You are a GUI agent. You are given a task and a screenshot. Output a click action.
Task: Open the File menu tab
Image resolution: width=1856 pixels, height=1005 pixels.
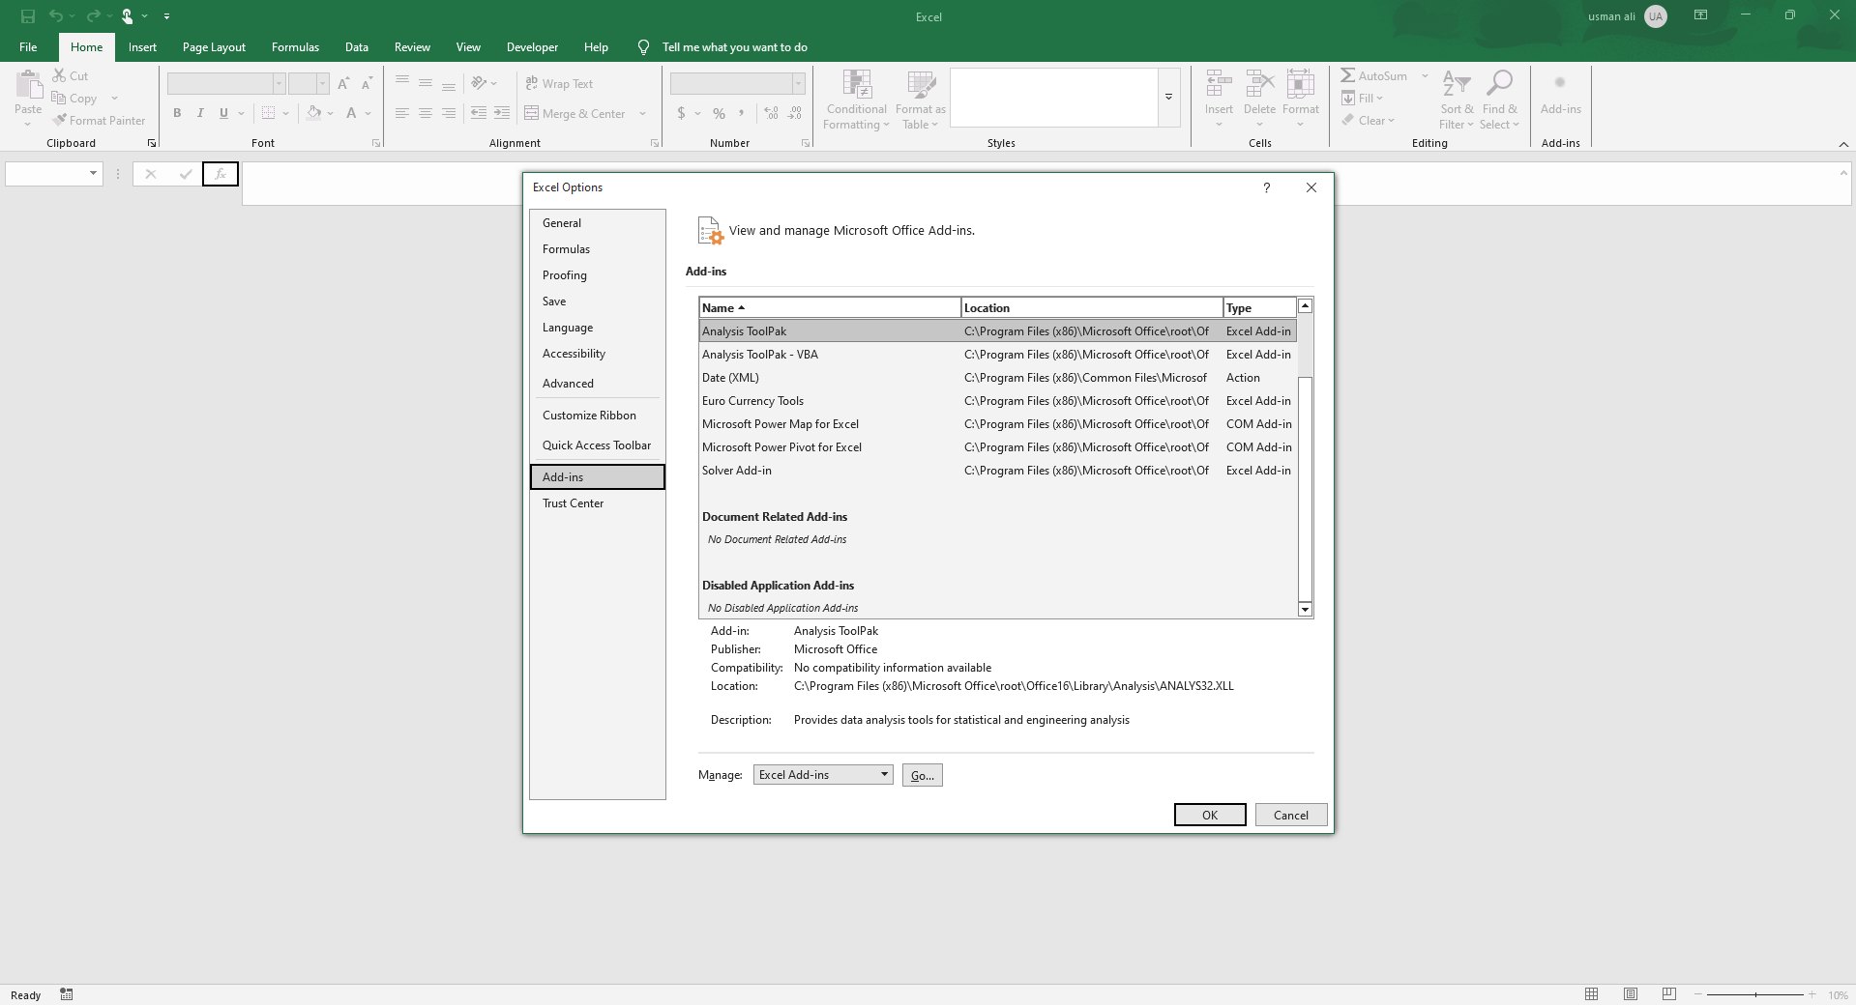click(28, 47)
